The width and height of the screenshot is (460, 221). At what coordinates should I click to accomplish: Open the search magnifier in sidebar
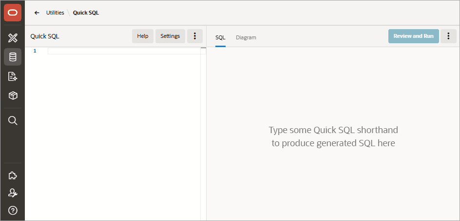pyautogui.click(x=13, y=120)
